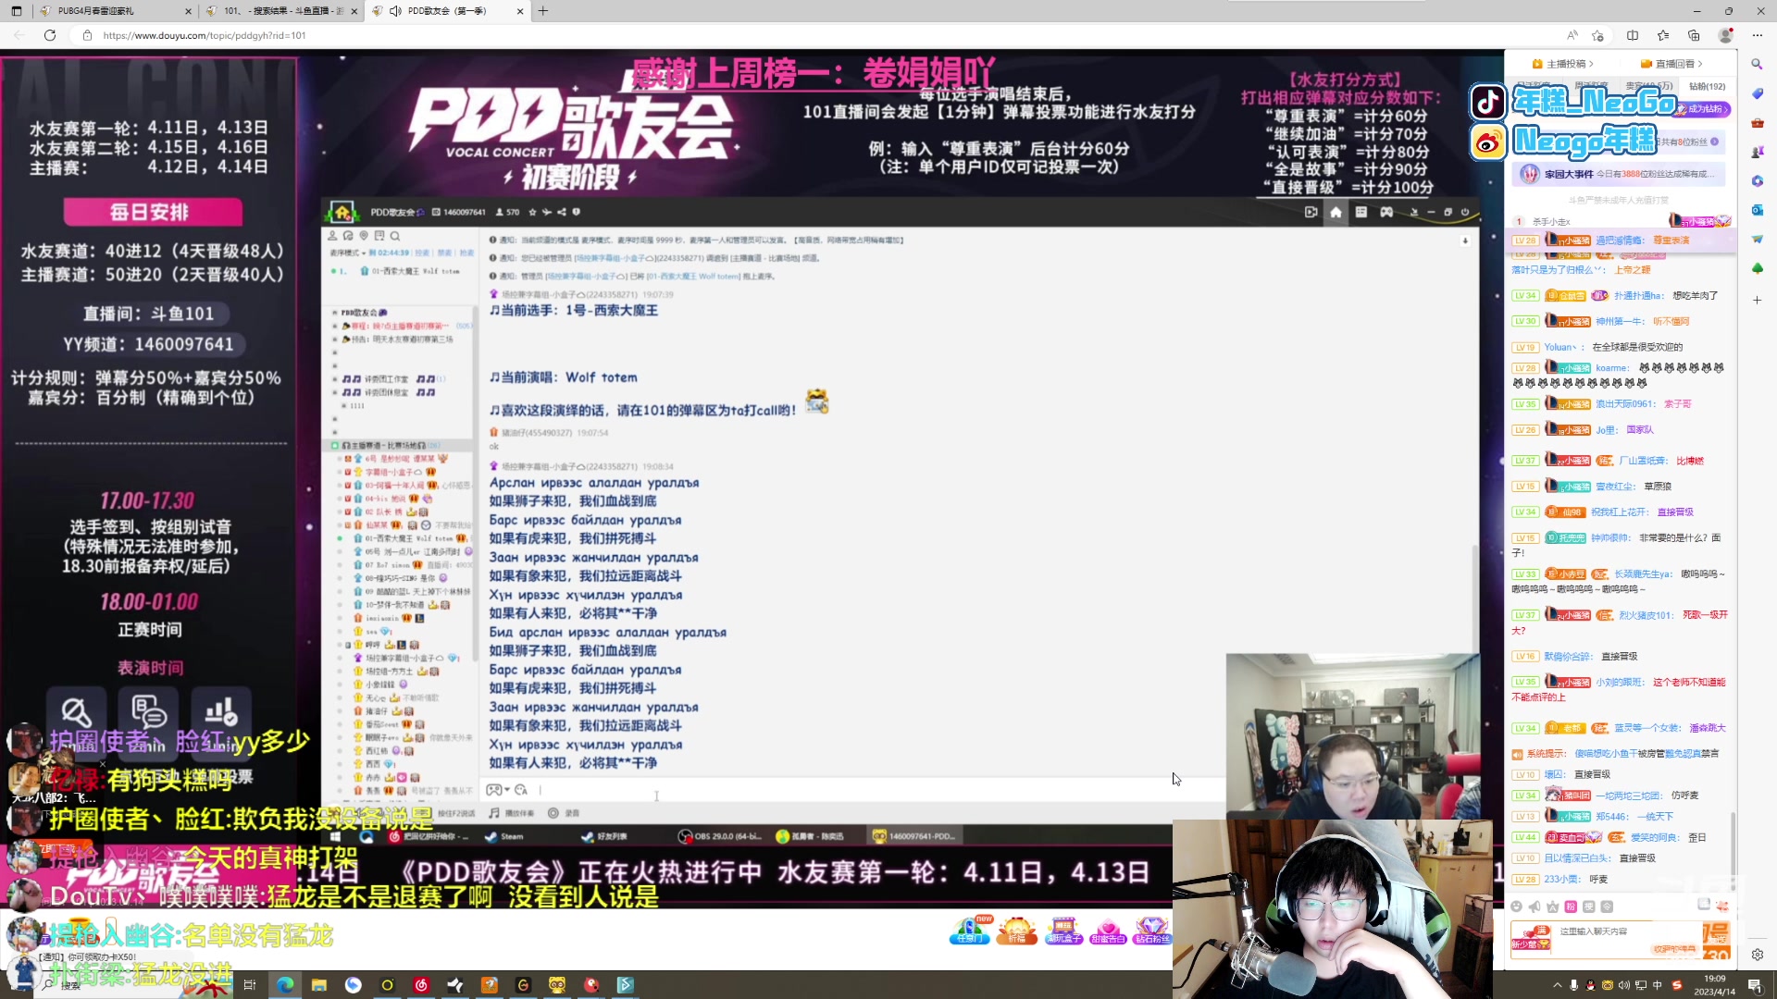The height and width of the screenshot is (999, 1777).
Task: Open Microsoft Edge from the taskbar
Action: click(285, 985)
